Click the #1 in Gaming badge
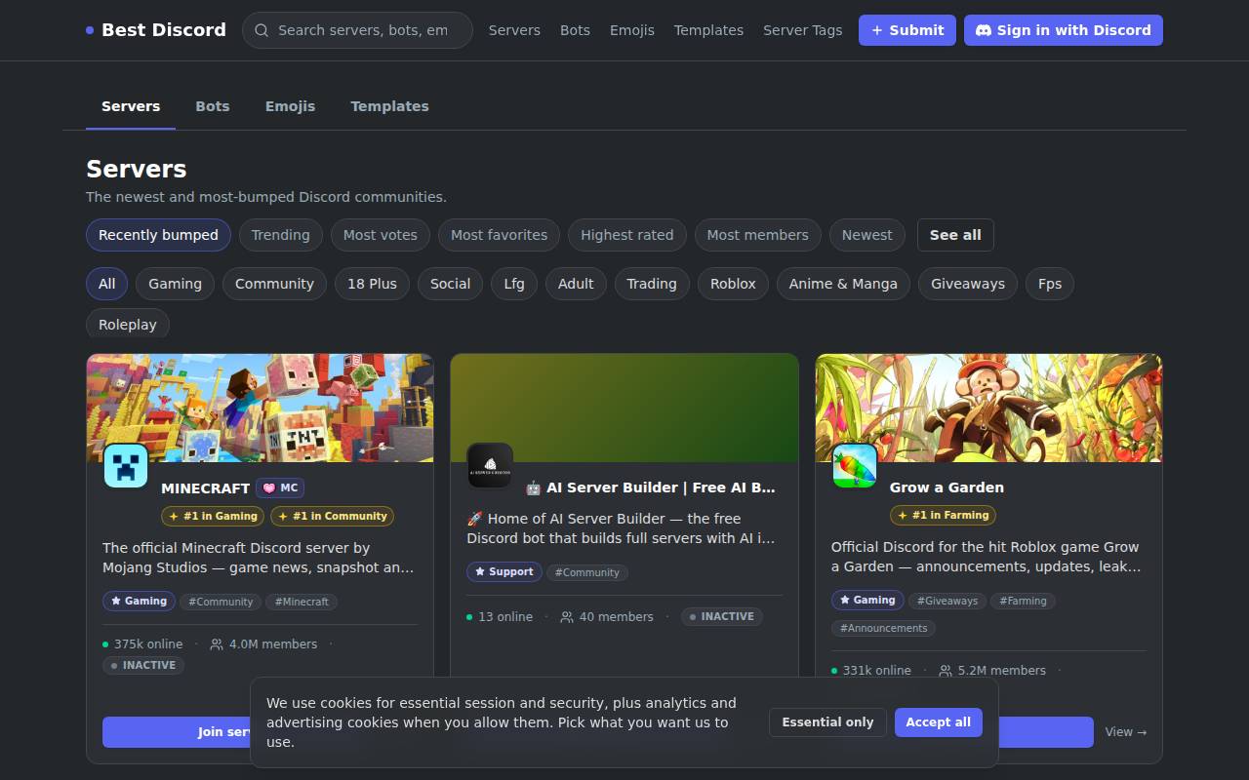The width and height of the screenshot is (1249, 780). (x=214, y=516)
